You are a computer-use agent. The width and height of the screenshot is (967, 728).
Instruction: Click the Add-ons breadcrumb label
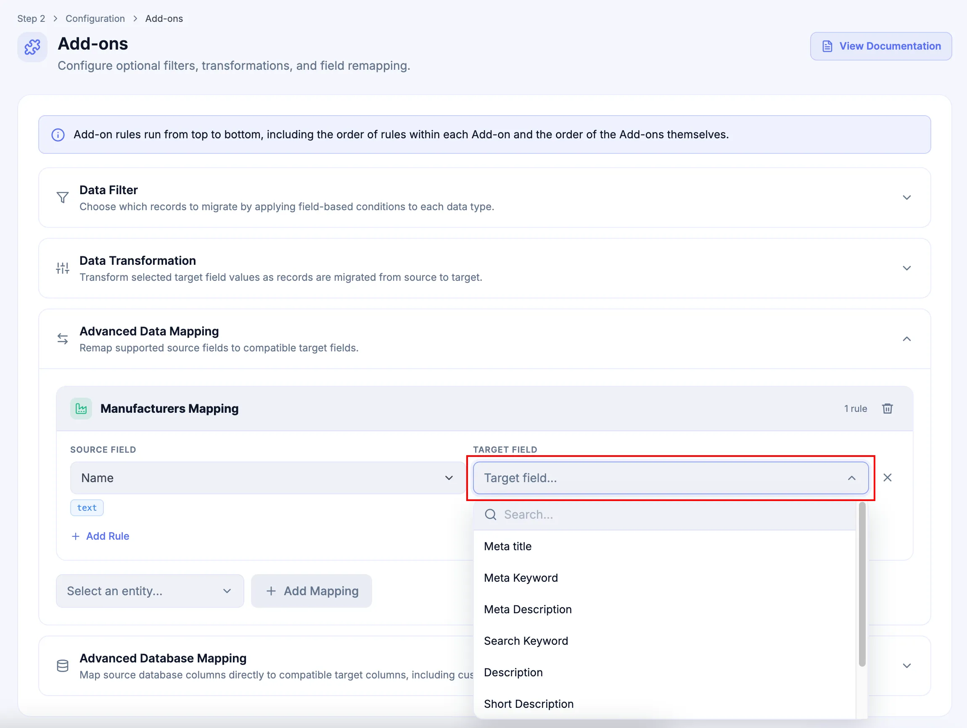click(164, 18)
